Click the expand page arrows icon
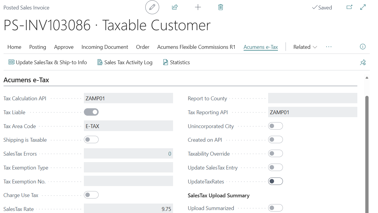 coord(363,7)
